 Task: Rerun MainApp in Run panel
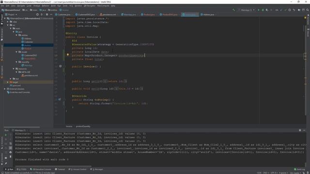tap(6, 135)
